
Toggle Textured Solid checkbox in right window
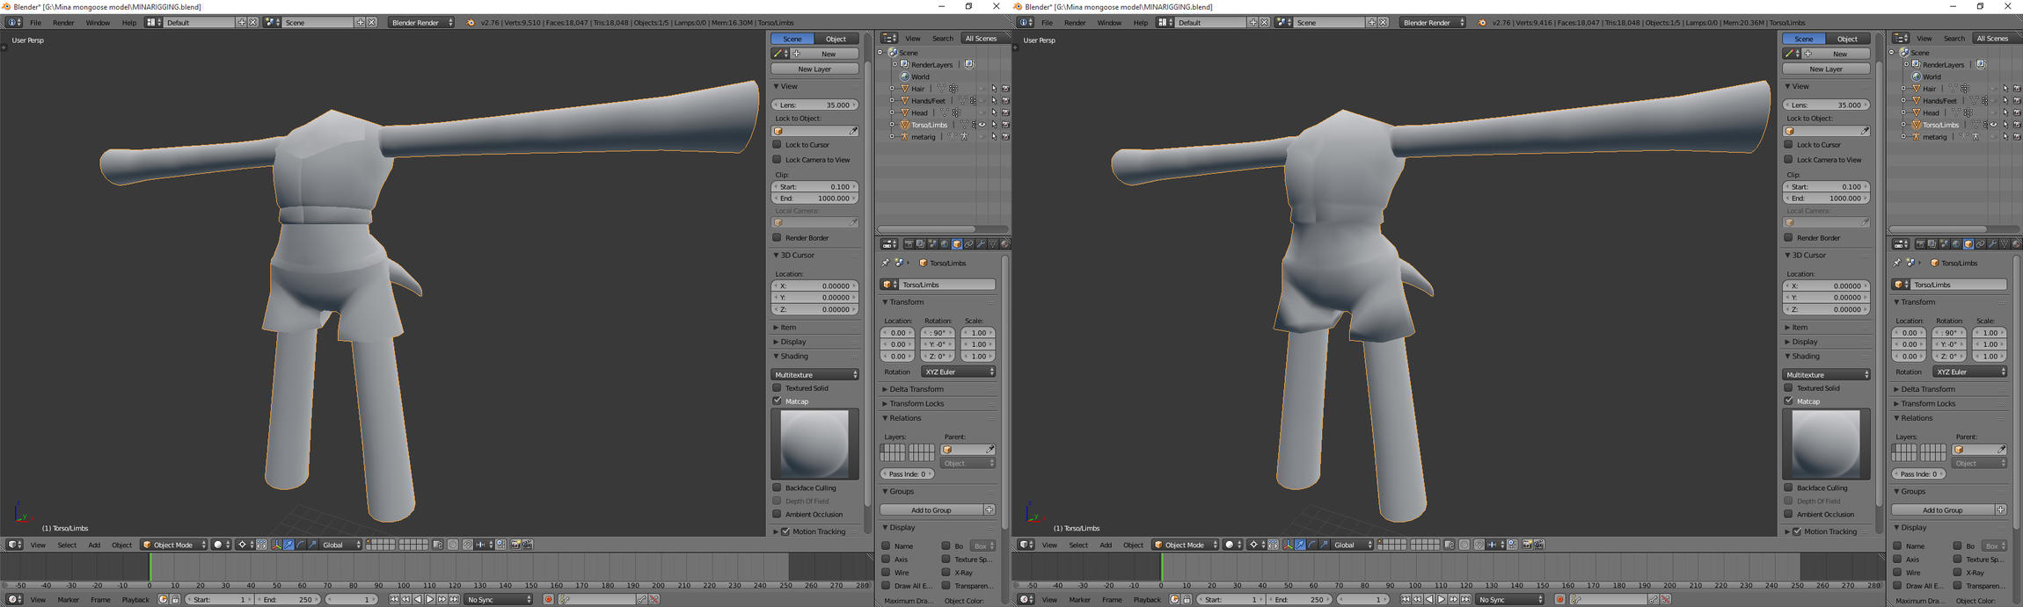tap(1789, 387)
